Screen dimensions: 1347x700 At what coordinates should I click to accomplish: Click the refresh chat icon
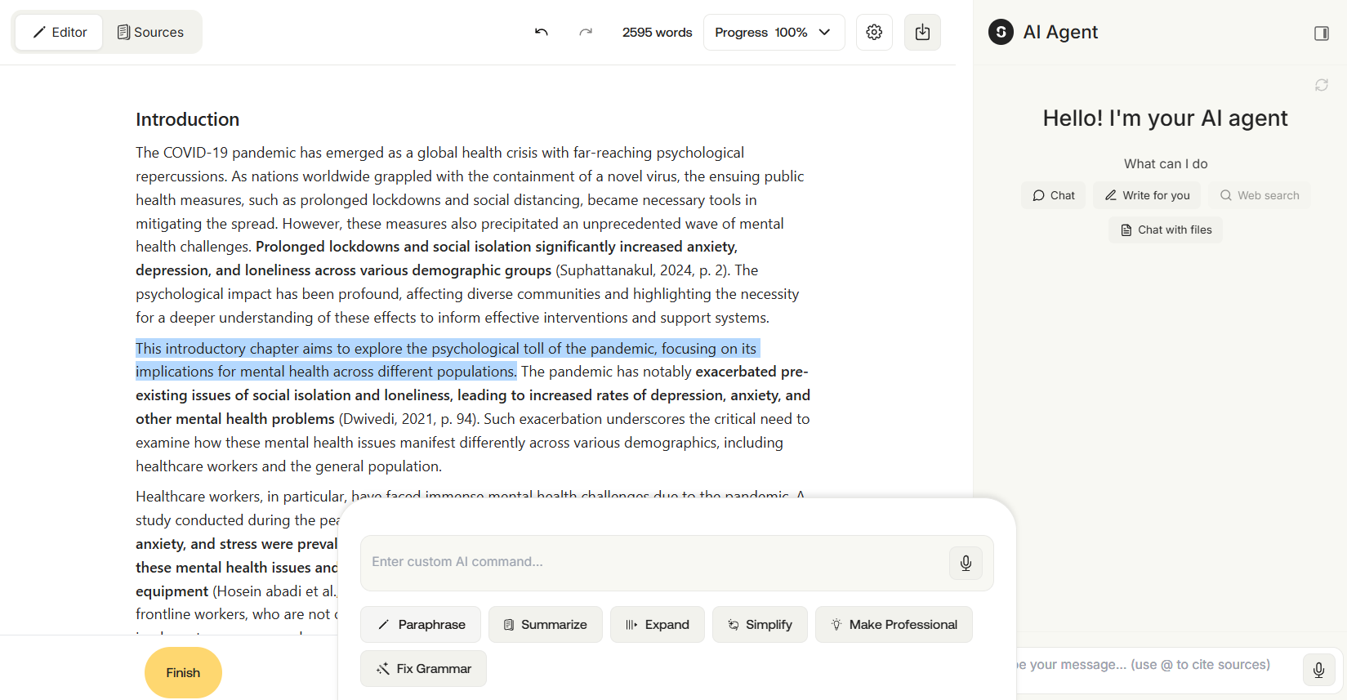click(1322, 85)
